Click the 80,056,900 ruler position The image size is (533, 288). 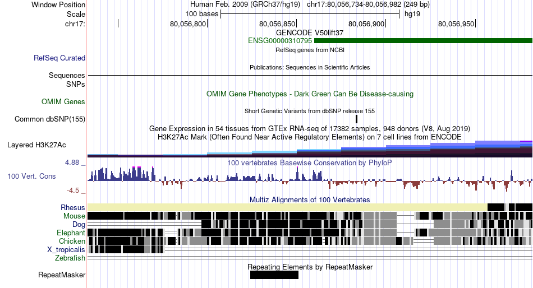(366, 24)
